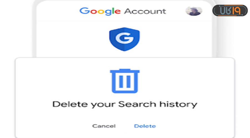The width and height of the screenshot is (250, 138).
Task: Click the blue trash can icon
Action: pos(125,81)
